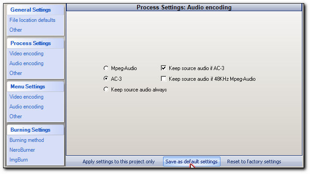Open Burning method settings

(27, 140)
